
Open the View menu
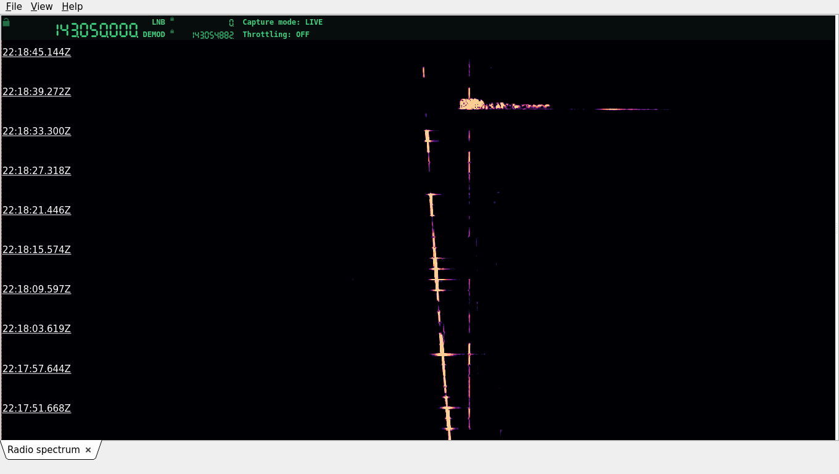click(41, 6)
